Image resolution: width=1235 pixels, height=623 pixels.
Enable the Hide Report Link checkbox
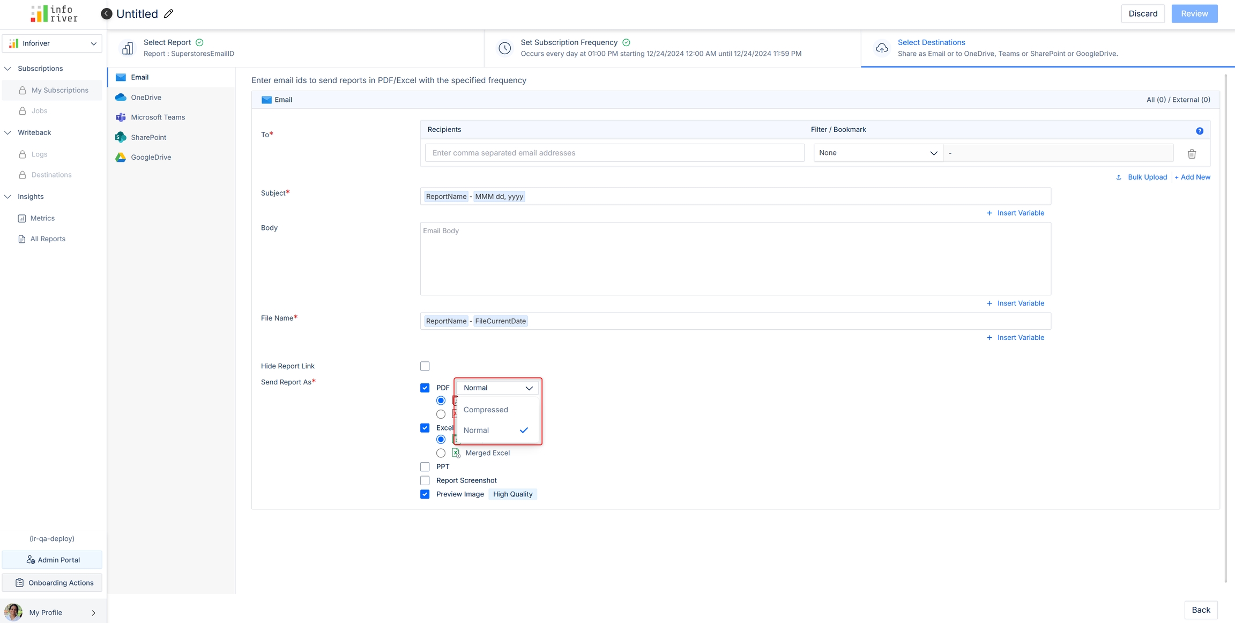(x=425, y=366)
